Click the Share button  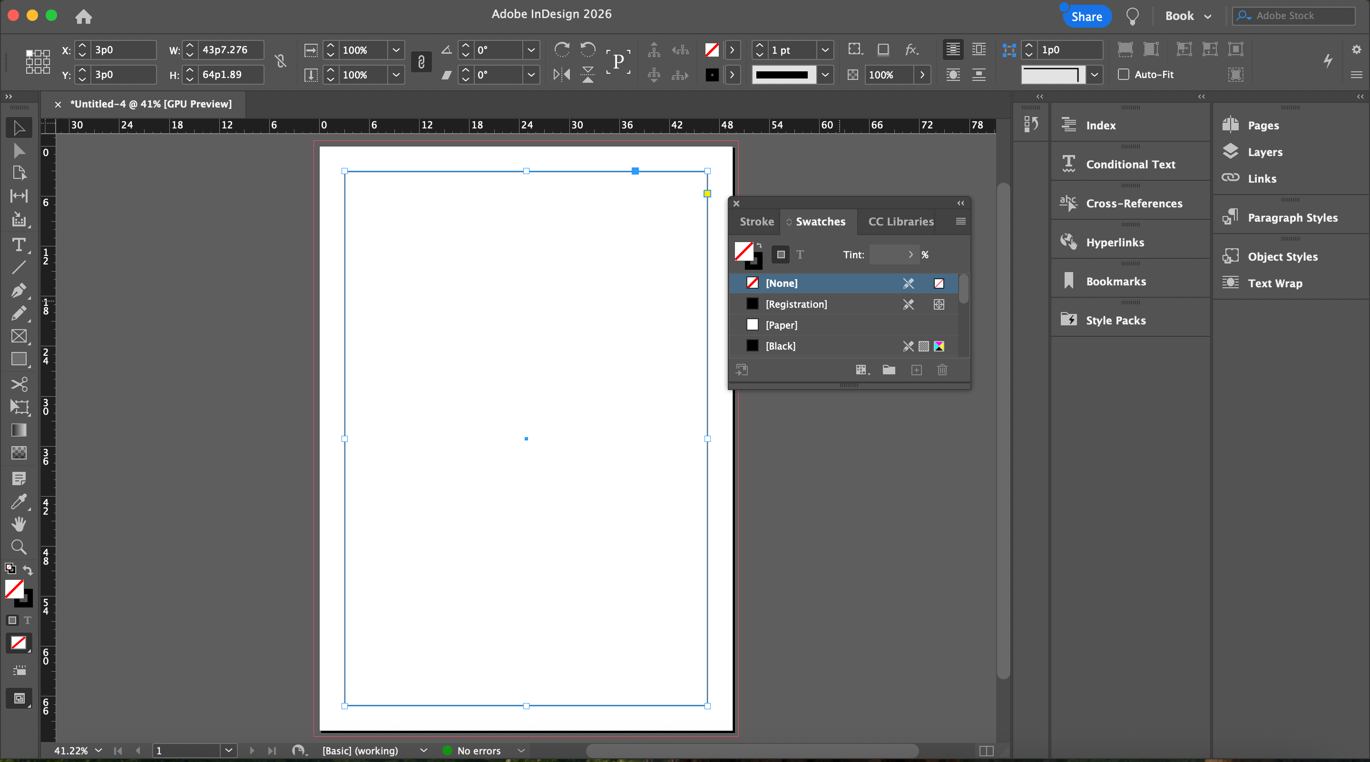1086,17
